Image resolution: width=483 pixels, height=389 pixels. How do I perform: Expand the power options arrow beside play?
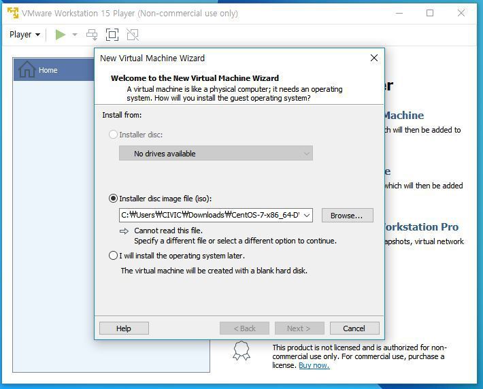[x=75, y=35]
